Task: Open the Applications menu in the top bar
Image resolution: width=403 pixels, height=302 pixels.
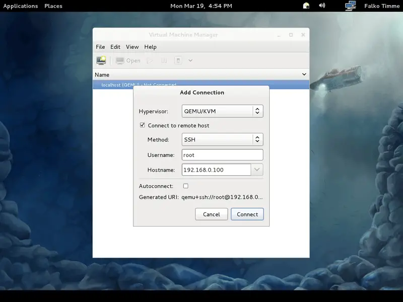Action: [21, 6]
